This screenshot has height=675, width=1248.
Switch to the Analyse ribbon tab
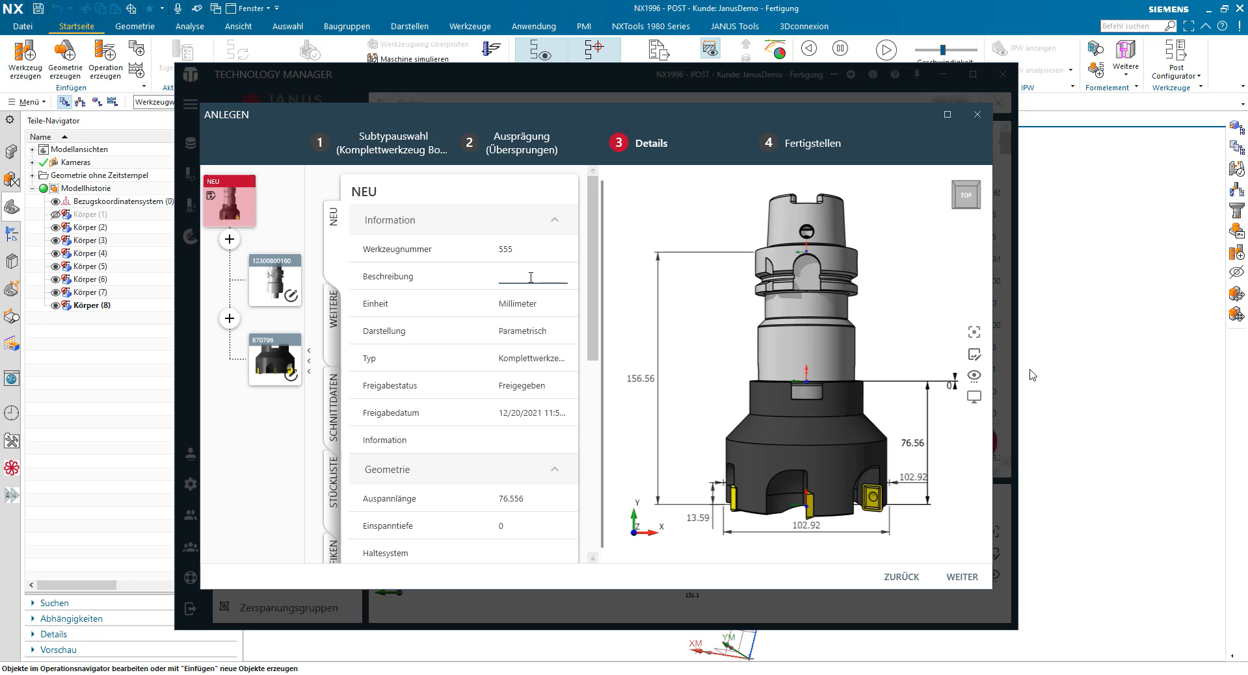tap(189, 27)
